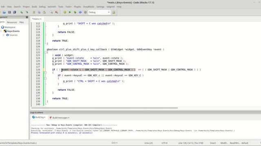Click the editor horizontal scrollbar
The height and width of the screenshot is (146, 261).
coord(104,108)
